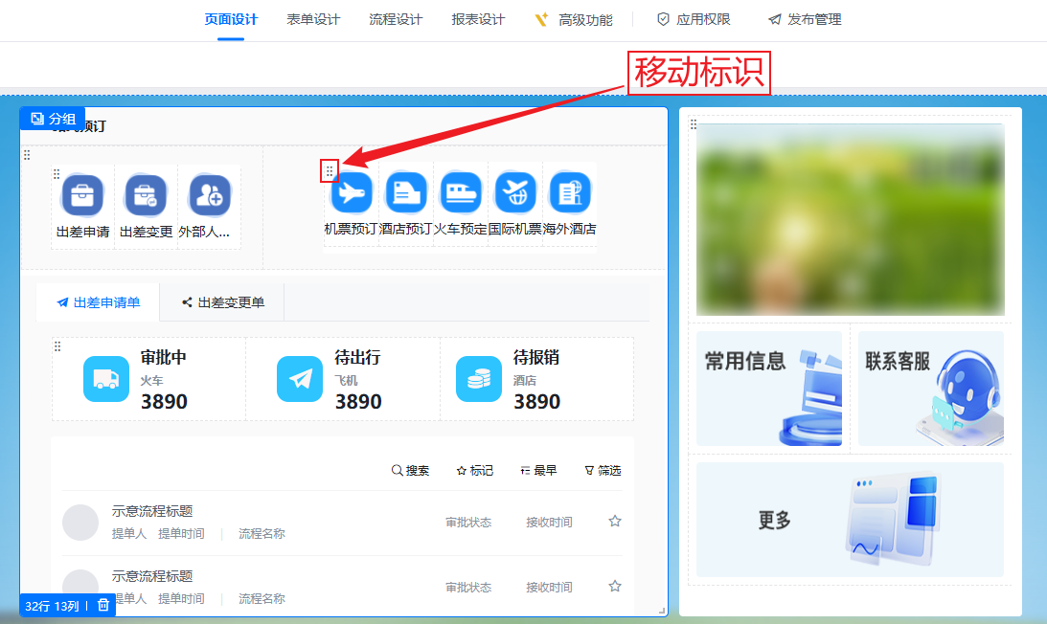
Task: Change sort order with 最早
Action: coord(538,471)
